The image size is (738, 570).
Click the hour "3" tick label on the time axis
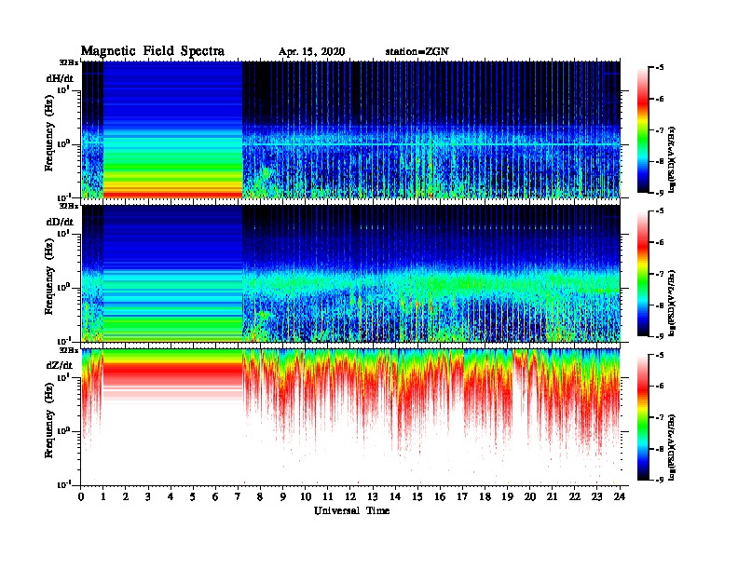click(x=148, y=496)
